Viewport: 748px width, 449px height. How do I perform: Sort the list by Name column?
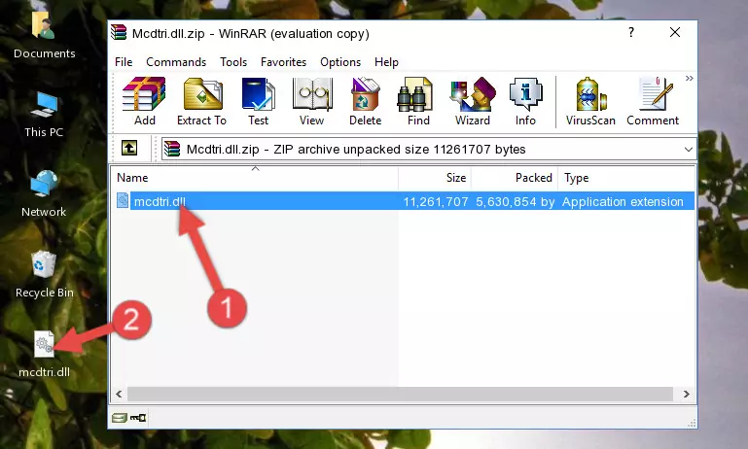tap(255, 178)
